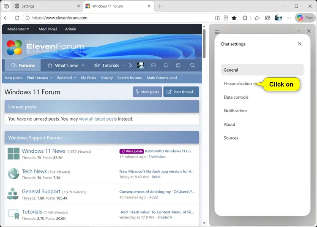Image resolution: width=317 pixels, height=227 pixels.
Task: Click the ElevenForum logo
Action: [46, 47]
